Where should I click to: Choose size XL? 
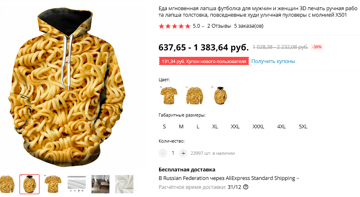pyautogui.click(x=215, y=127)
